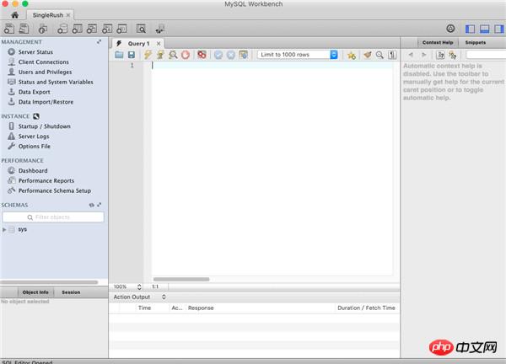Open the home screen tab

tap(15, 15)
